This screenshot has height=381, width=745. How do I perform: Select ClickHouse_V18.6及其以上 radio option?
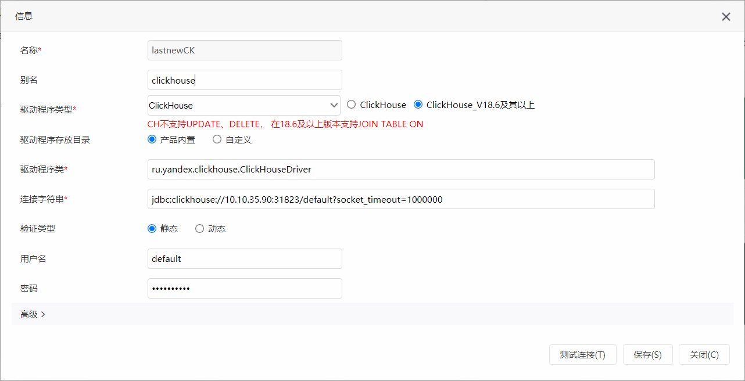(x=418, y=105)
